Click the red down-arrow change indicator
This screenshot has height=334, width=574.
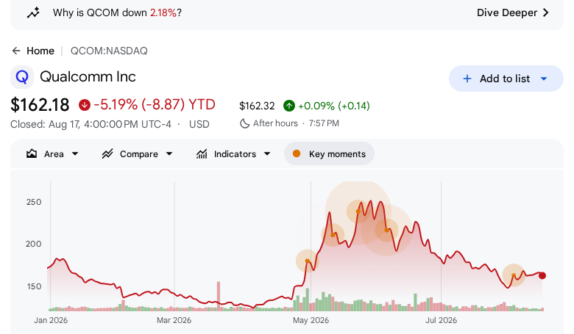[84, 105]
